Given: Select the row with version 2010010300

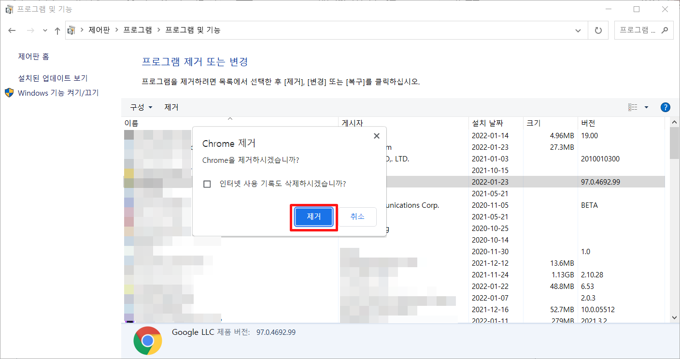Looking at the screenshot, I should pos(393,159).
